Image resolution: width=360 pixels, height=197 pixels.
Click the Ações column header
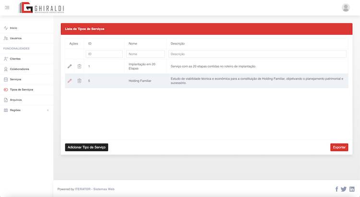click(x=74, y=44)
